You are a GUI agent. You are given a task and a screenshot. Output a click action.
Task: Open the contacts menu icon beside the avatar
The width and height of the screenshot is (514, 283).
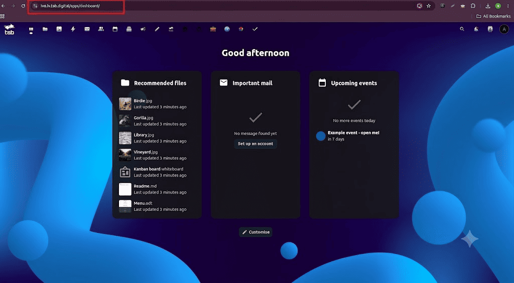pyautogui.click(x=490, y=29)
